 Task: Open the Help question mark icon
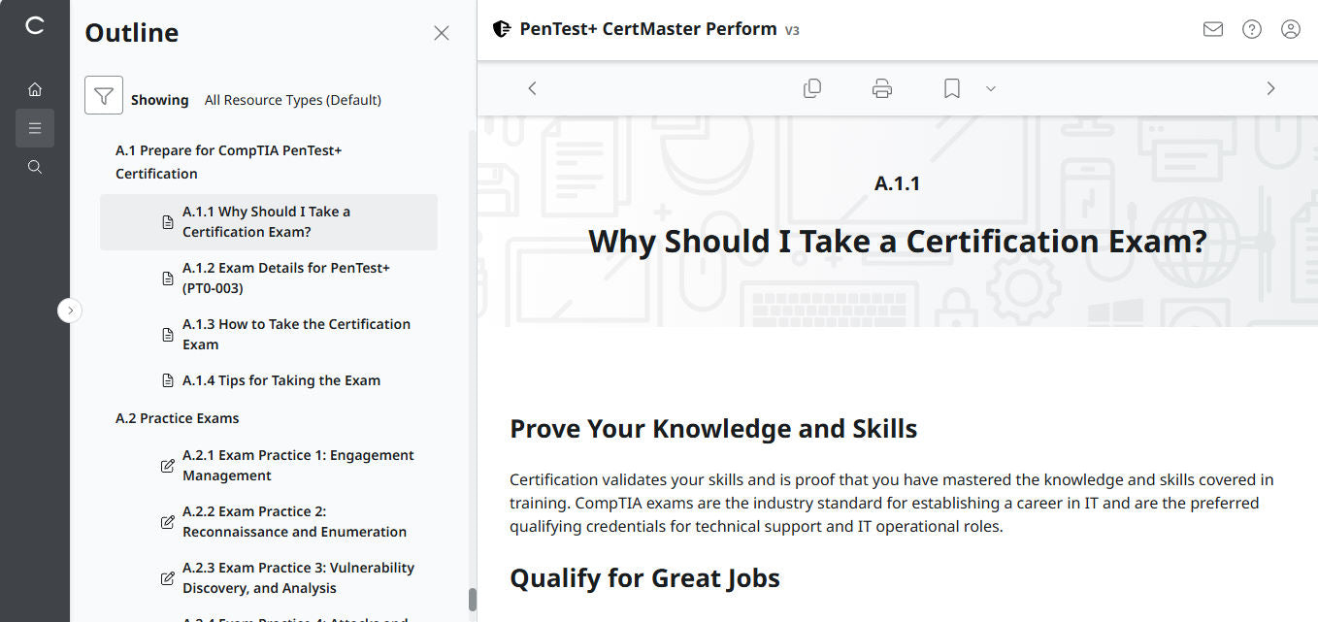1251,29
